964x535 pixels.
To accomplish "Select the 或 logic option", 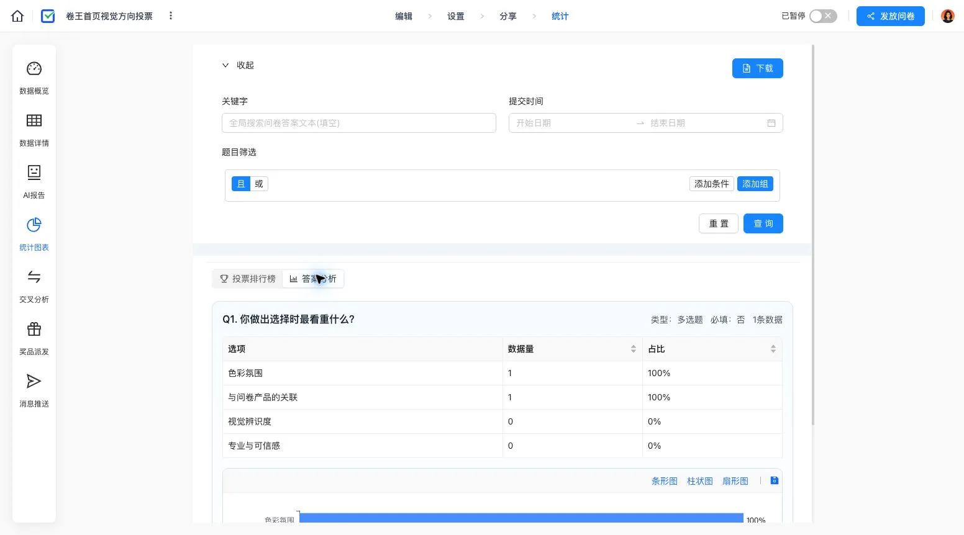I will 259,184.
